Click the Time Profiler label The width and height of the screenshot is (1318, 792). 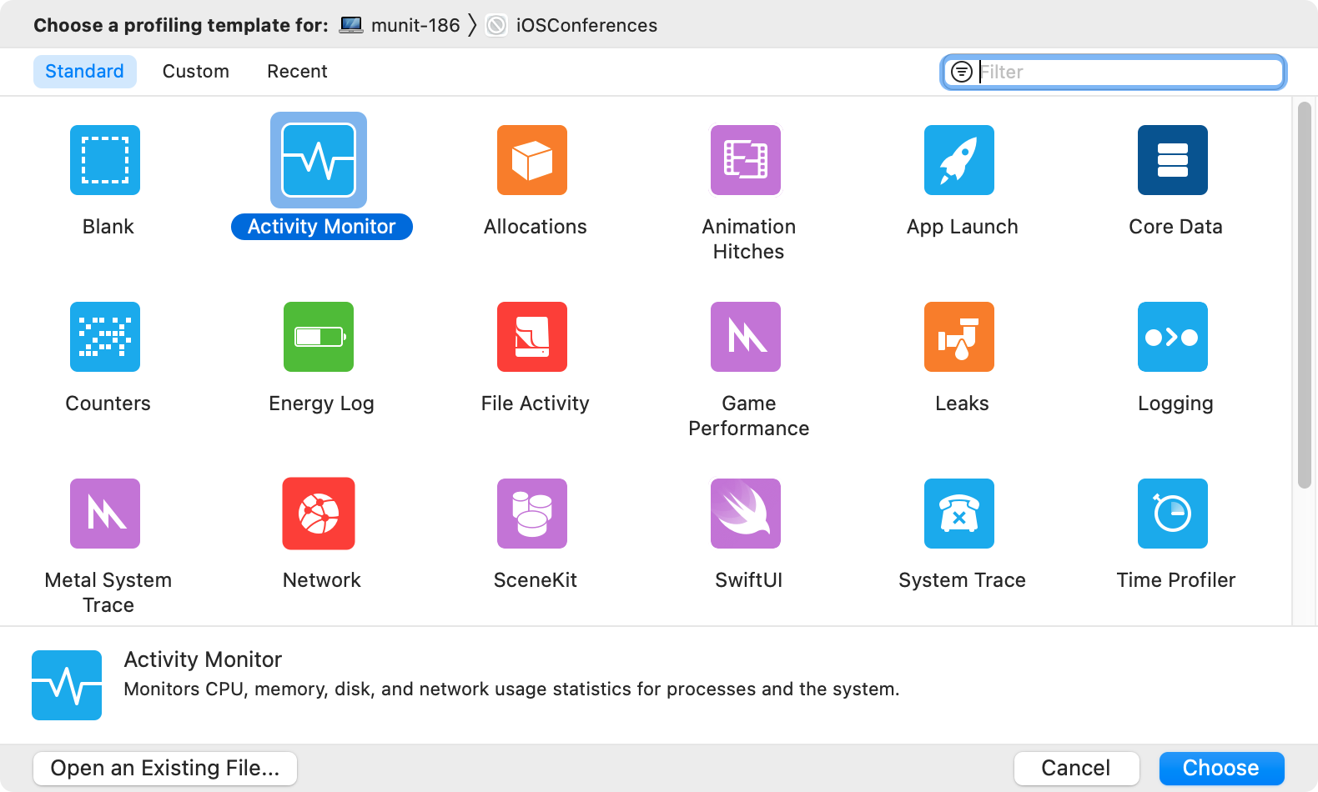pos(1176,580)
